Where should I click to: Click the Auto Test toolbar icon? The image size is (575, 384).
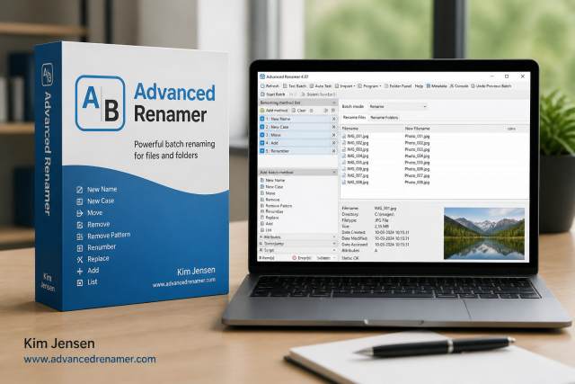click(312, 86)
